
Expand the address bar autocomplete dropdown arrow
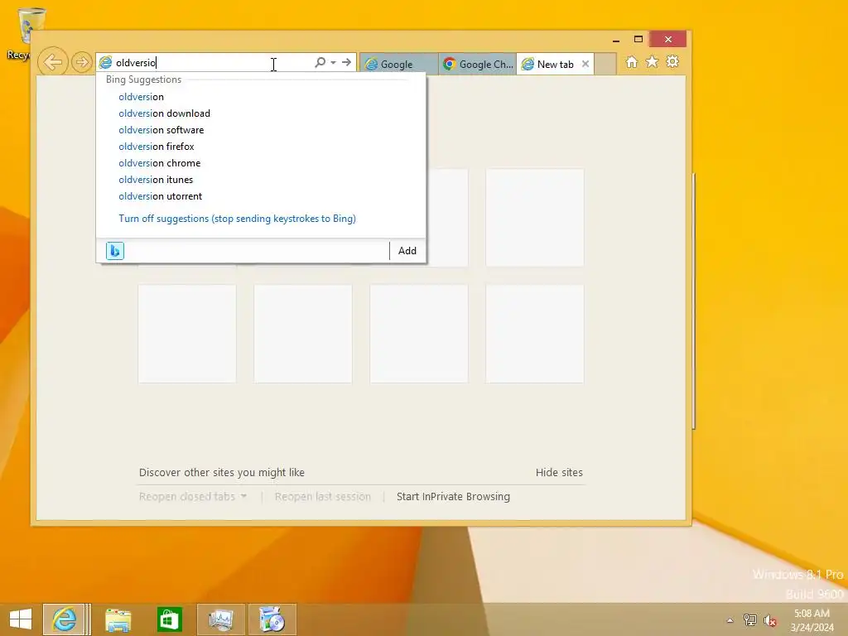tap(333, 62)
